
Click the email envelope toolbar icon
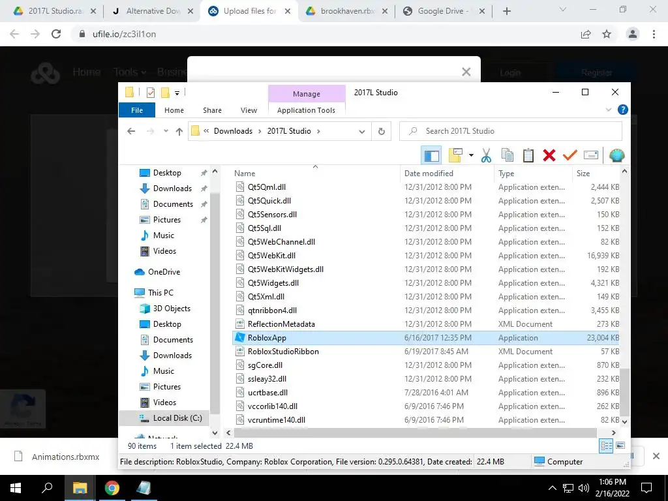591,155
